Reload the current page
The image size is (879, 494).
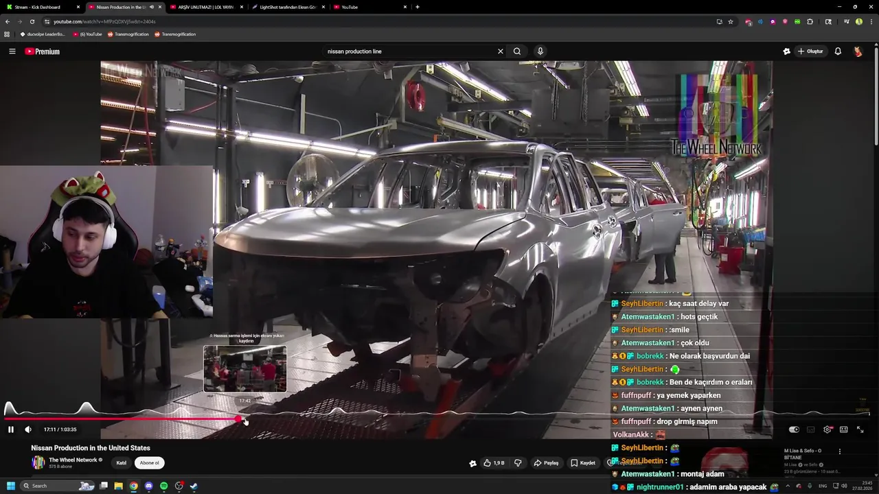(32, 21)
